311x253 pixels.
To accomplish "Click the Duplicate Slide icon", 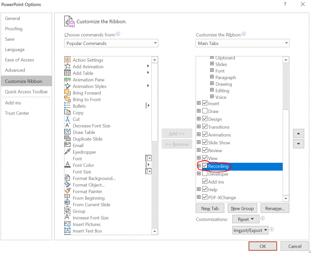I will point(67,139).
